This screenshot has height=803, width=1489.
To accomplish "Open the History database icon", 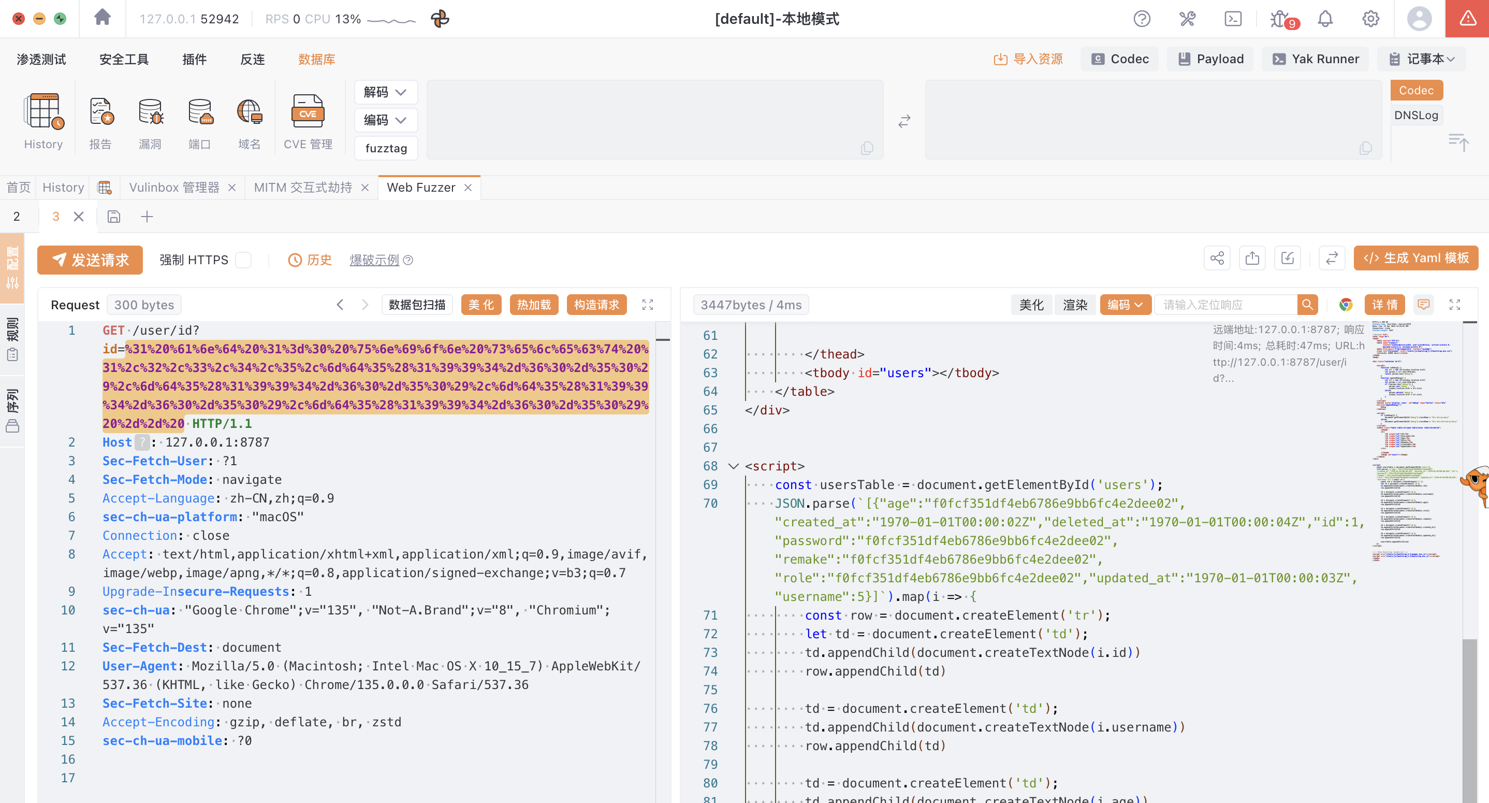I will pos(43,112).
